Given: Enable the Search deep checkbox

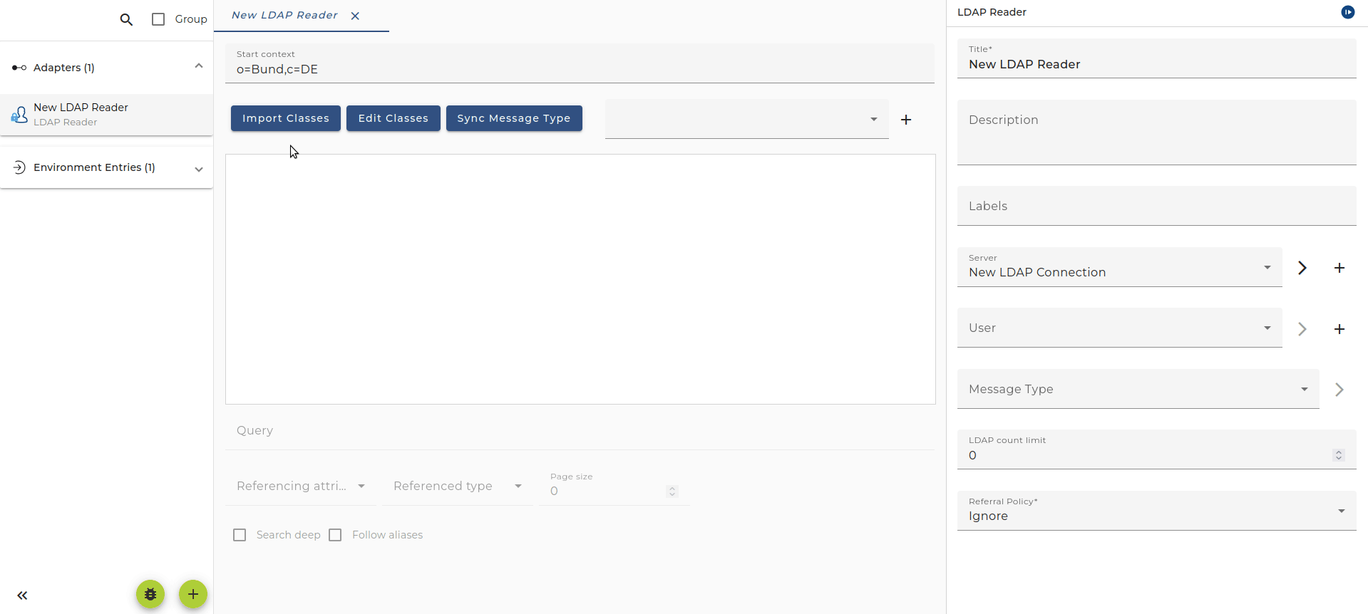Looking at the screenshot, I should [x=240, y=535].
